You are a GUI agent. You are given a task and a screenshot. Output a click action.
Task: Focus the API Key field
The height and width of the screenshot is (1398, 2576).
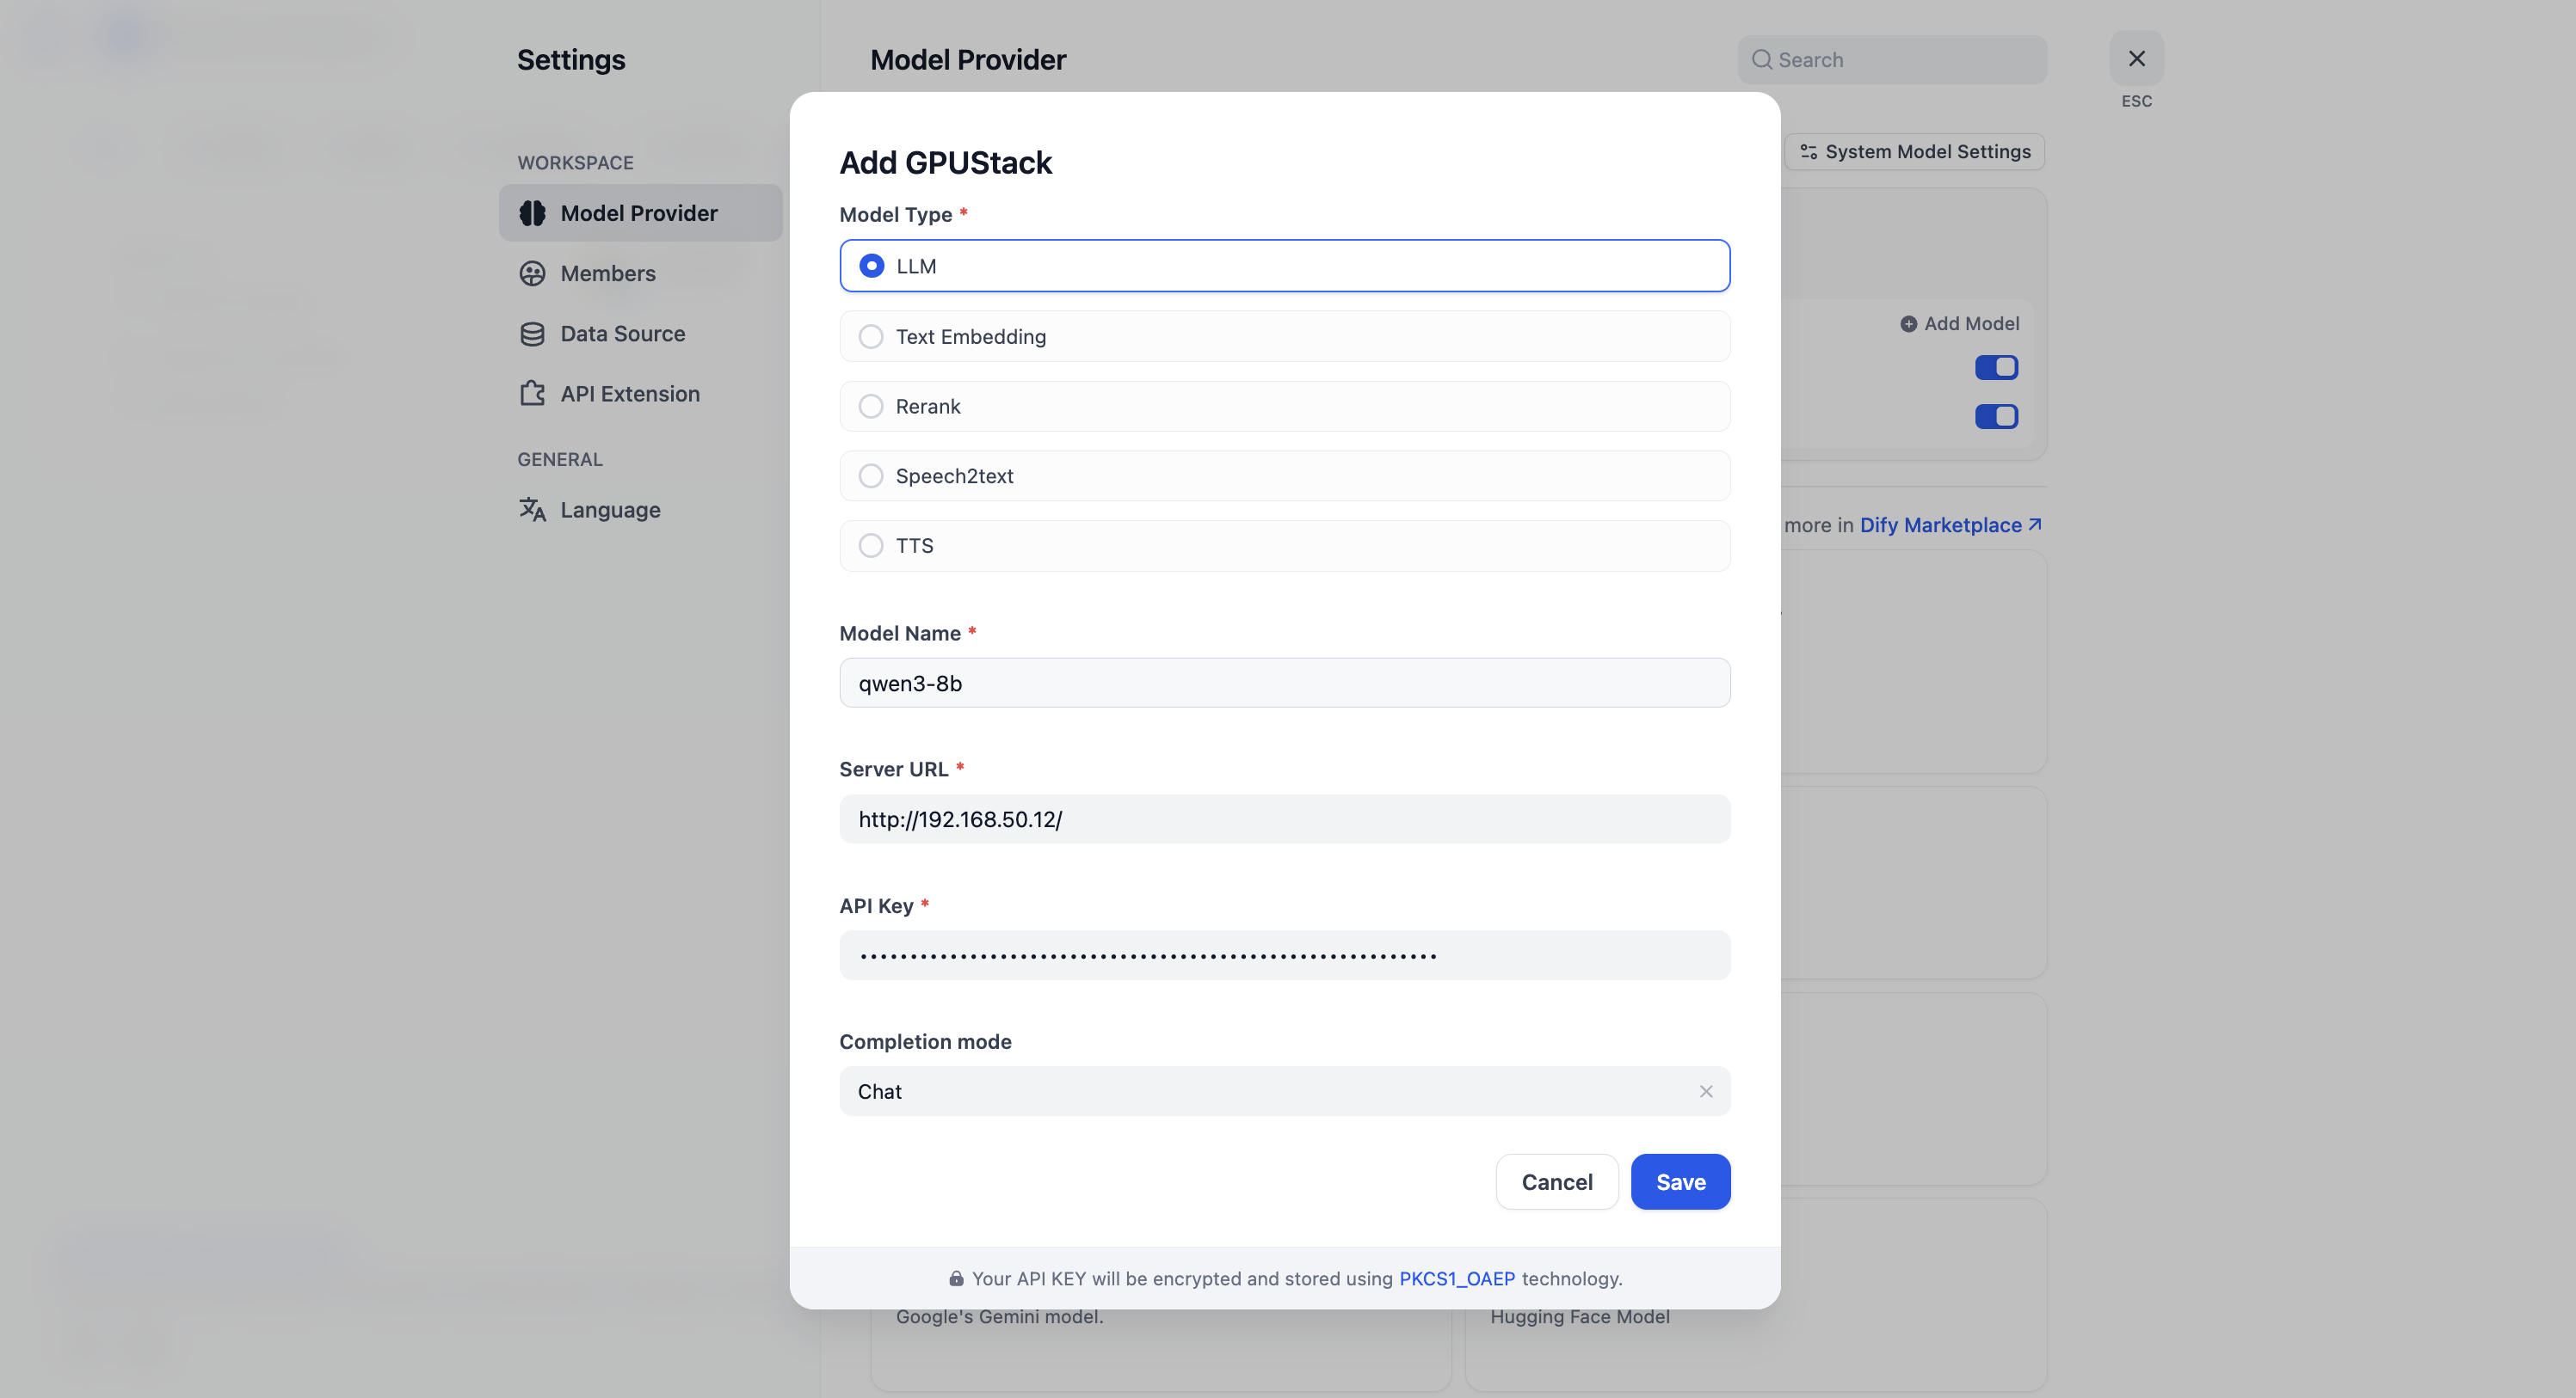point(1284,955)
